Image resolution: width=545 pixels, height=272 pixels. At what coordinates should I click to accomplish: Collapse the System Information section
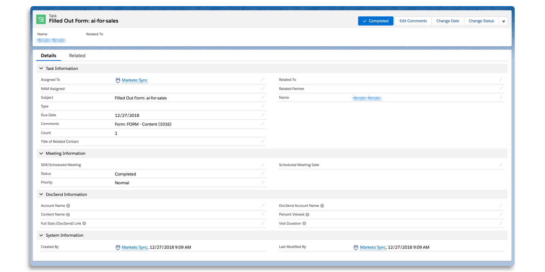[41, 235]
